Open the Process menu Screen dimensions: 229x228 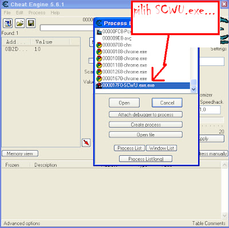(37, 13)
